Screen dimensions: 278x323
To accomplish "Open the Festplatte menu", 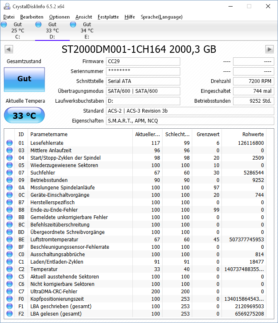I will point(108,17).
